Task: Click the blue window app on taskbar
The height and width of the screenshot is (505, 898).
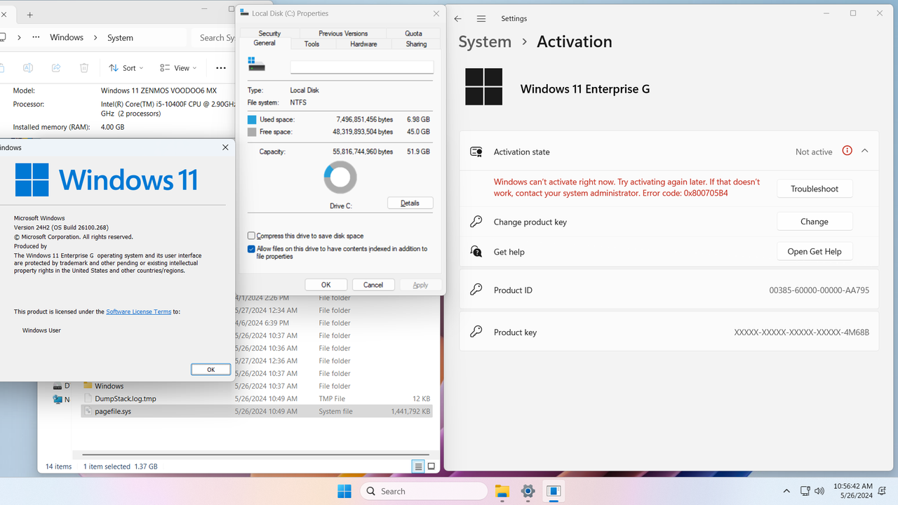Action: click(554, 491)
